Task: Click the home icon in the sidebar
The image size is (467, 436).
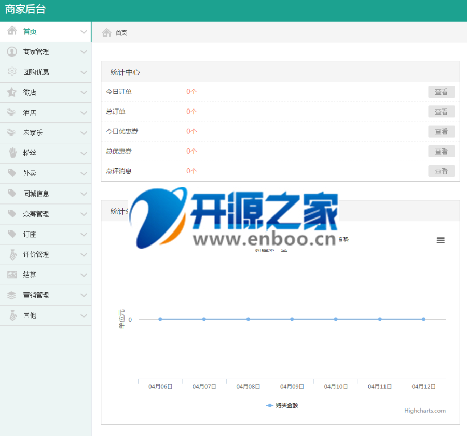Action: tap(12, 31)
